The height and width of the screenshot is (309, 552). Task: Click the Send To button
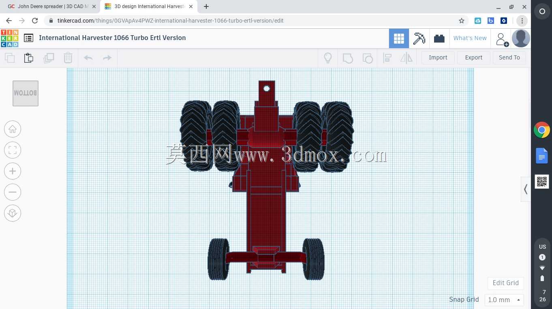point(509,57)
